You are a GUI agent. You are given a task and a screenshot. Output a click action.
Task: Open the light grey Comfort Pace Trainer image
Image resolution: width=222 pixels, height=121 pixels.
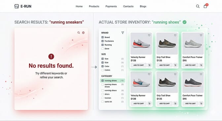[193, 44]
